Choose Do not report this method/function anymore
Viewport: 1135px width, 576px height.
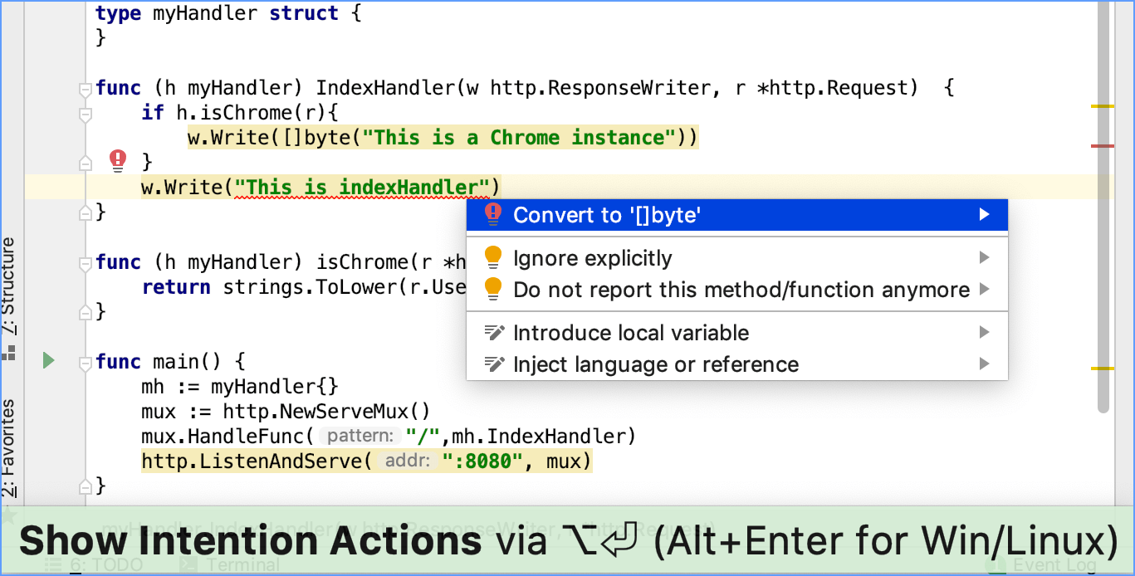pos(741,290)
